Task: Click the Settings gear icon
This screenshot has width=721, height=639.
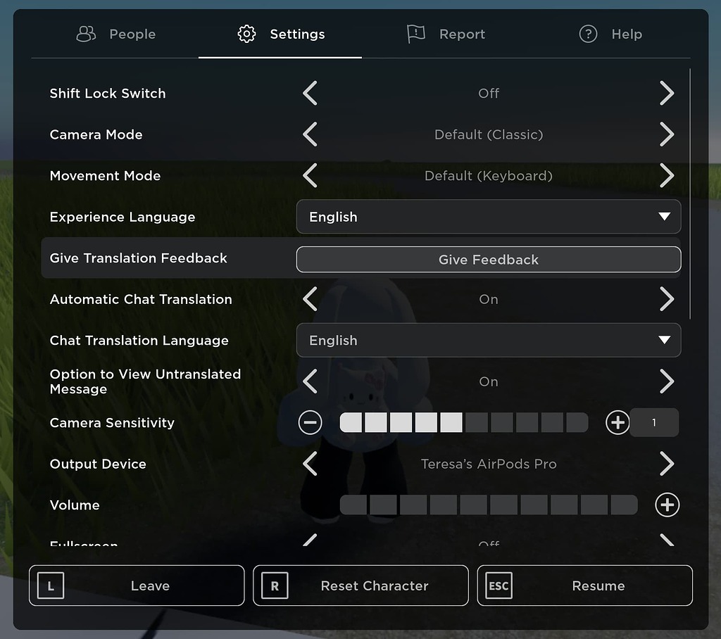Action: pos(247,33)
